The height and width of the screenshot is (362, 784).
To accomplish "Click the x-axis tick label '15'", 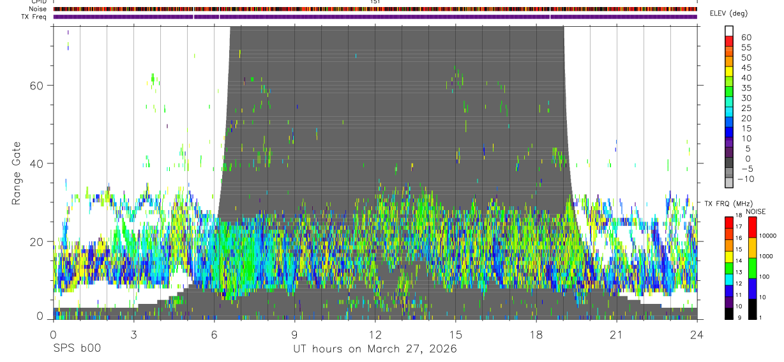I will pos(455,334).
